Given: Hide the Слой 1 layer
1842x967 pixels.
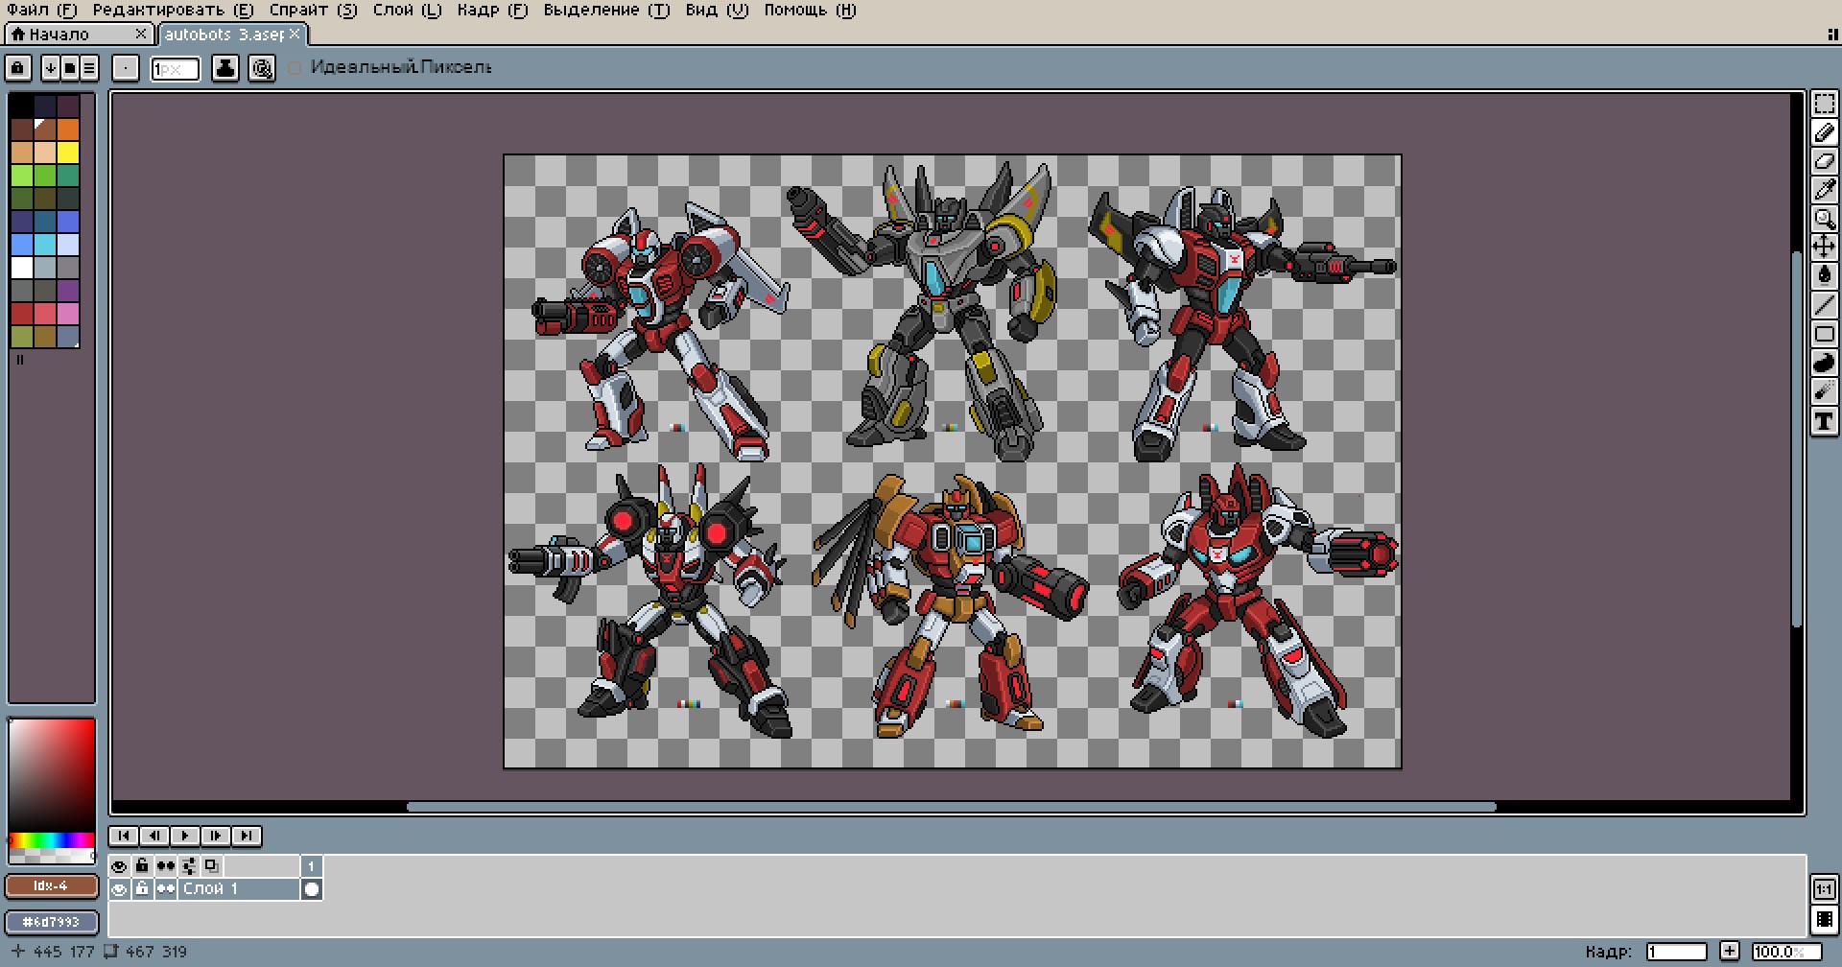Looking at the screenshot, I should (119, 889).
